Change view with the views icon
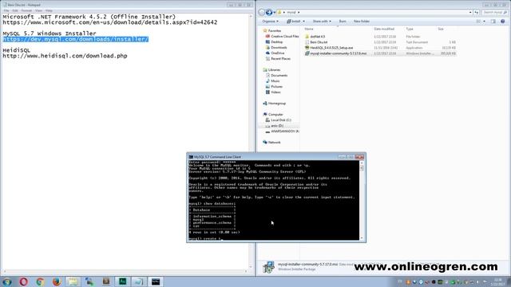This screenshot has width=511, height=287. click(478, 22)
